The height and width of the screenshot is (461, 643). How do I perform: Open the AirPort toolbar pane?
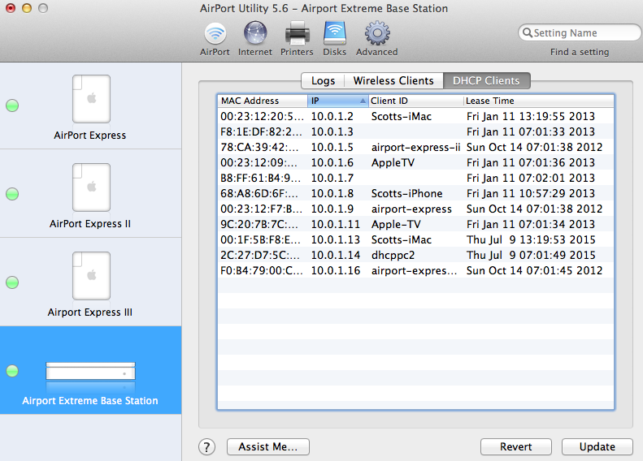click(215, 39)
